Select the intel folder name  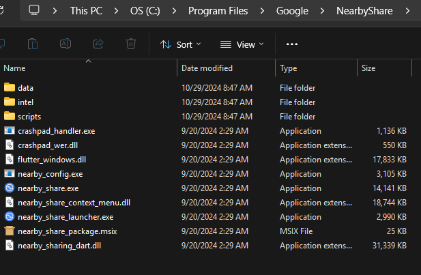25,102
